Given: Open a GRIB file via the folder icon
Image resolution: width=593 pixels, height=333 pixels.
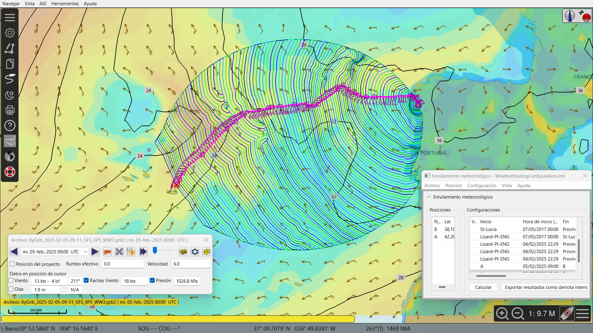Looking at the screenshot, I should point(183,252).
